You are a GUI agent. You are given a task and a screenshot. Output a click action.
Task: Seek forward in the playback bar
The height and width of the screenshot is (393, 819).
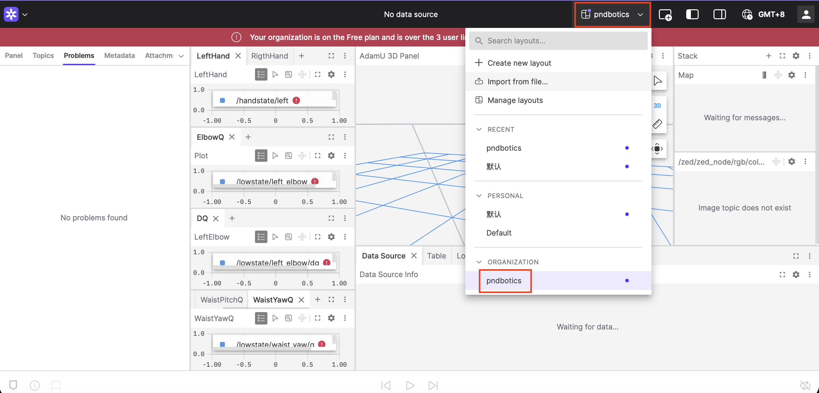pos(433,385)
